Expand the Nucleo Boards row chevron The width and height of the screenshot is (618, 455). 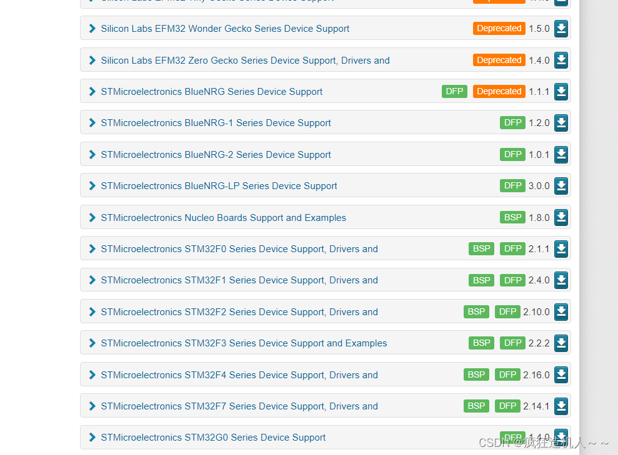[x=92, y=217]
